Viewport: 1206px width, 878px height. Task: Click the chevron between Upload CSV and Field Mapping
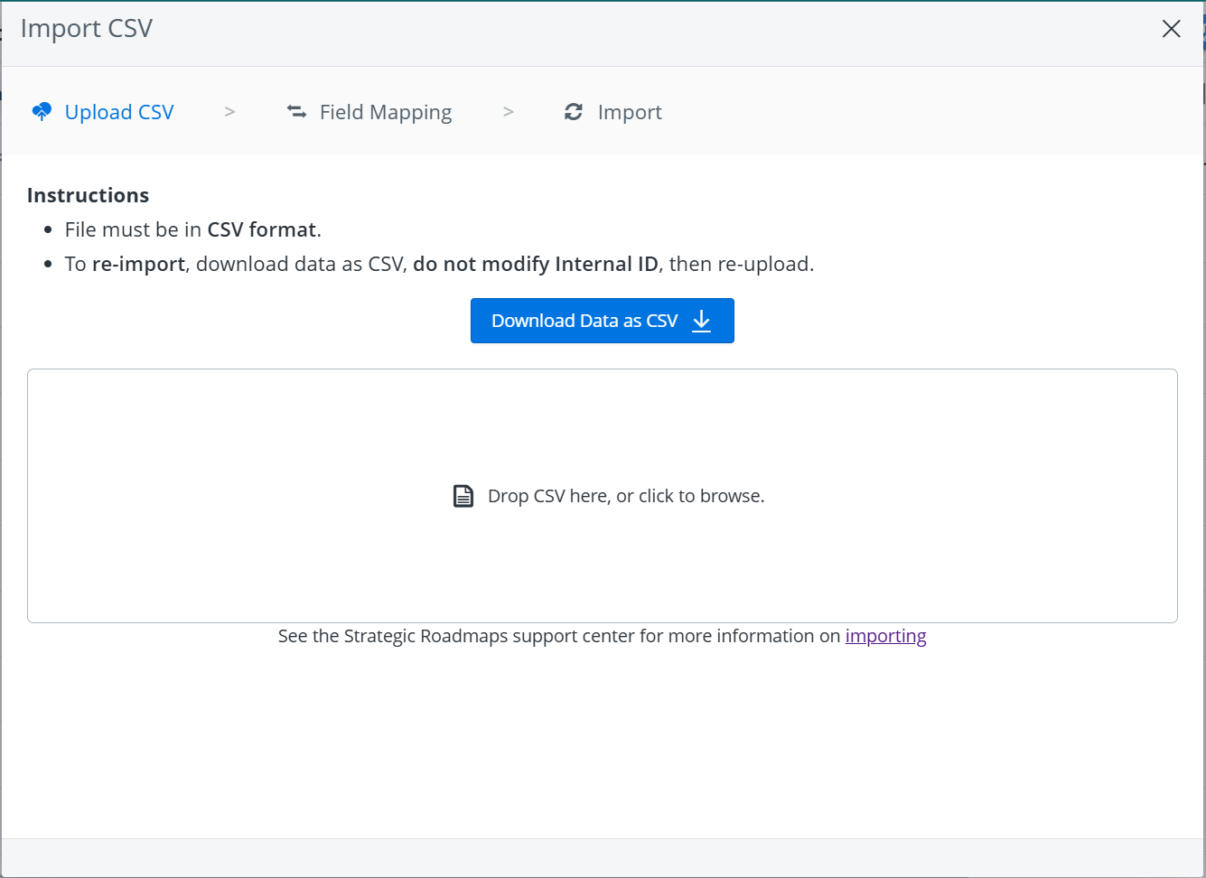229,110
